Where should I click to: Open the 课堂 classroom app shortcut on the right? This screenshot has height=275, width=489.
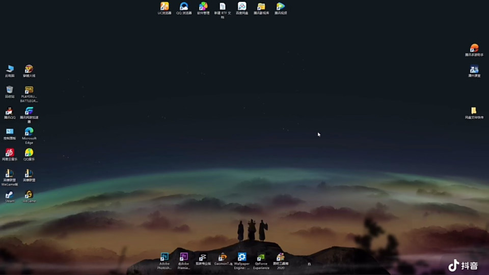click(x=474, y=71)
